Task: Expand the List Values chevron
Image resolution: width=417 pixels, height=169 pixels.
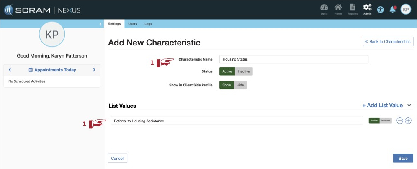Action: pyautogui.click(x=409, y=106)
